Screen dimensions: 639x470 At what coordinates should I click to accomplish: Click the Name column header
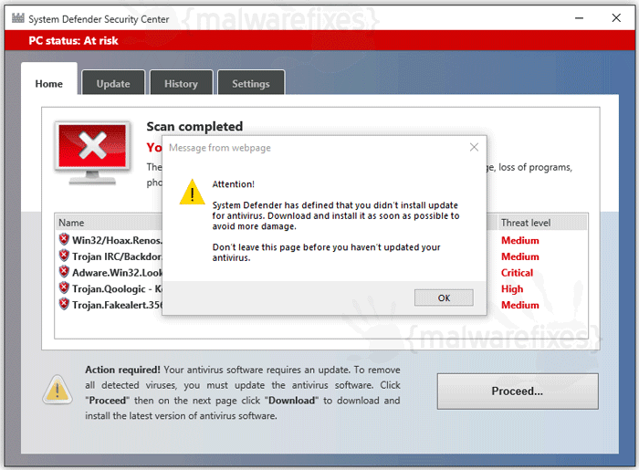[109, 223]
